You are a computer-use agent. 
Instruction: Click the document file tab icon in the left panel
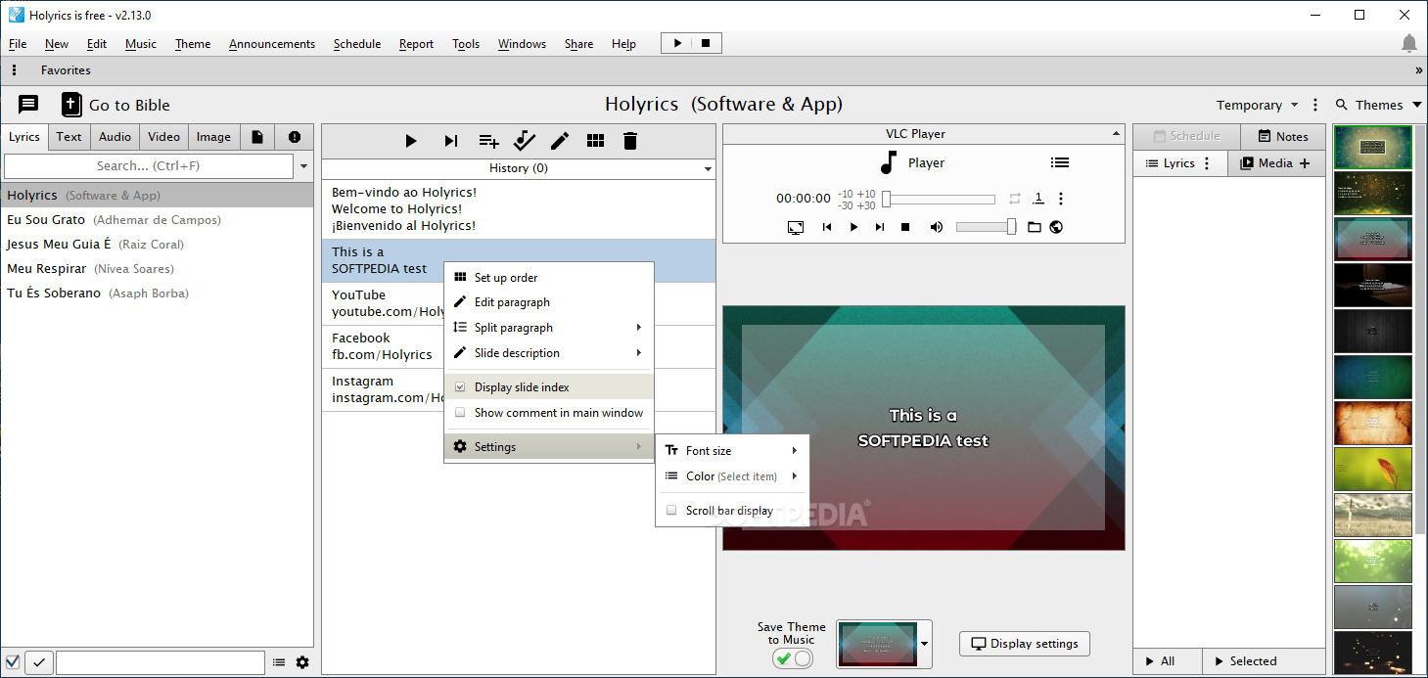pos(257,137)
